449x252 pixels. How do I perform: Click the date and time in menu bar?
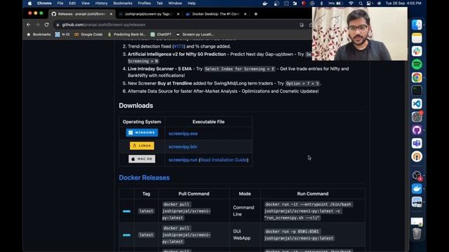coord(403,3)
